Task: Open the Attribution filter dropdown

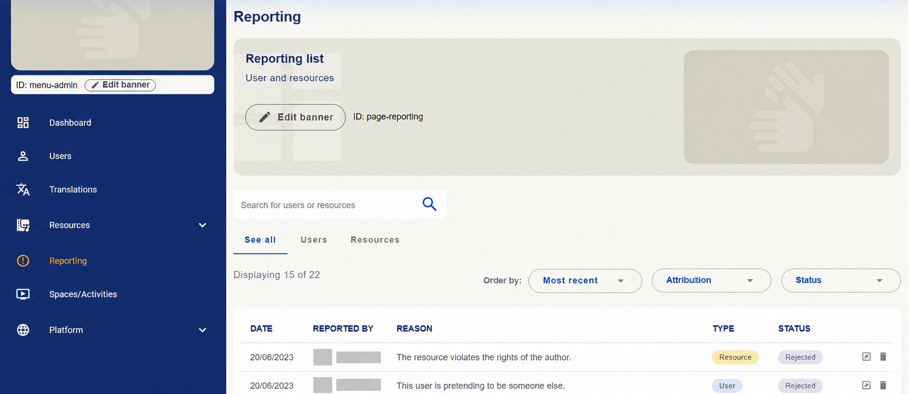Action: coord(711,280)
